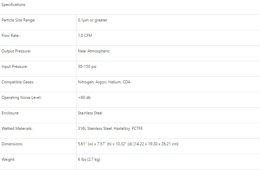Select the 'Wetted Materials:' label
Viewport: 260px width, 170px height.
click(17, 128)
